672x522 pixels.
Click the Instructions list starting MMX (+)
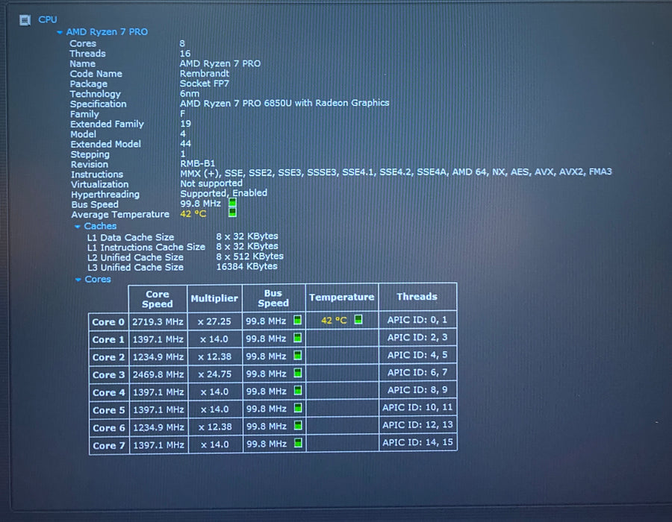point(396,172)
